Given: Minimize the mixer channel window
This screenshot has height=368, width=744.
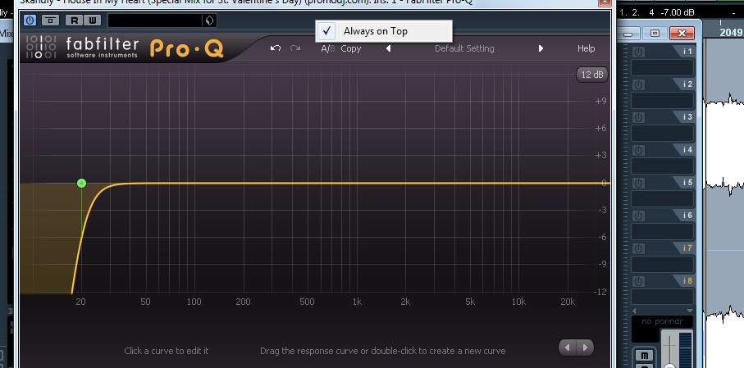Looking at the screenshot, I should 629,34.
